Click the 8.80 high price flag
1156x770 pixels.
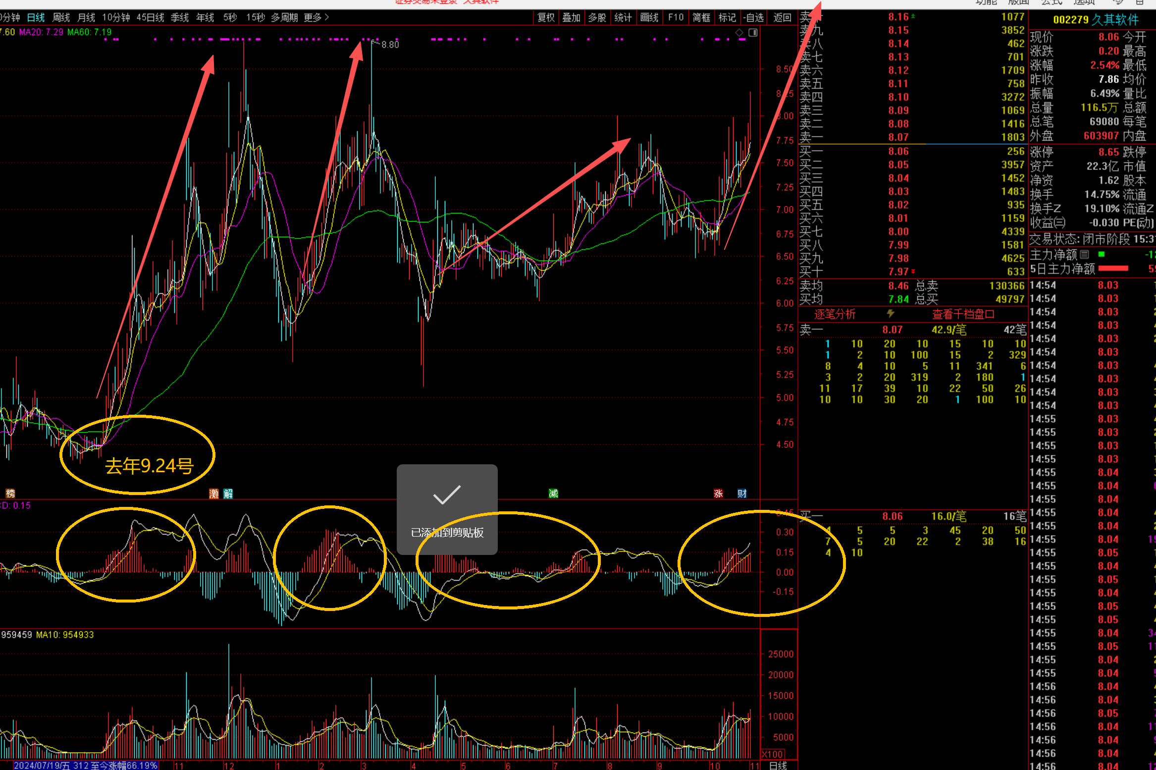coord(389,45)
